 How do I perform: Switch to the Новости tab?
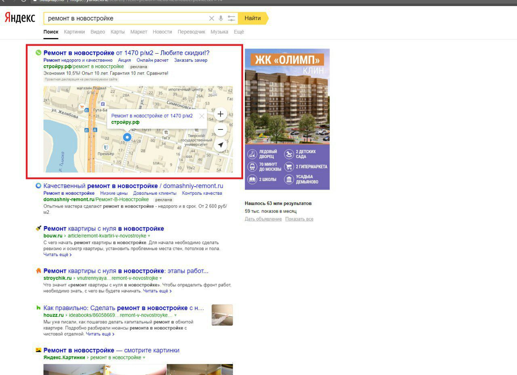162,32
